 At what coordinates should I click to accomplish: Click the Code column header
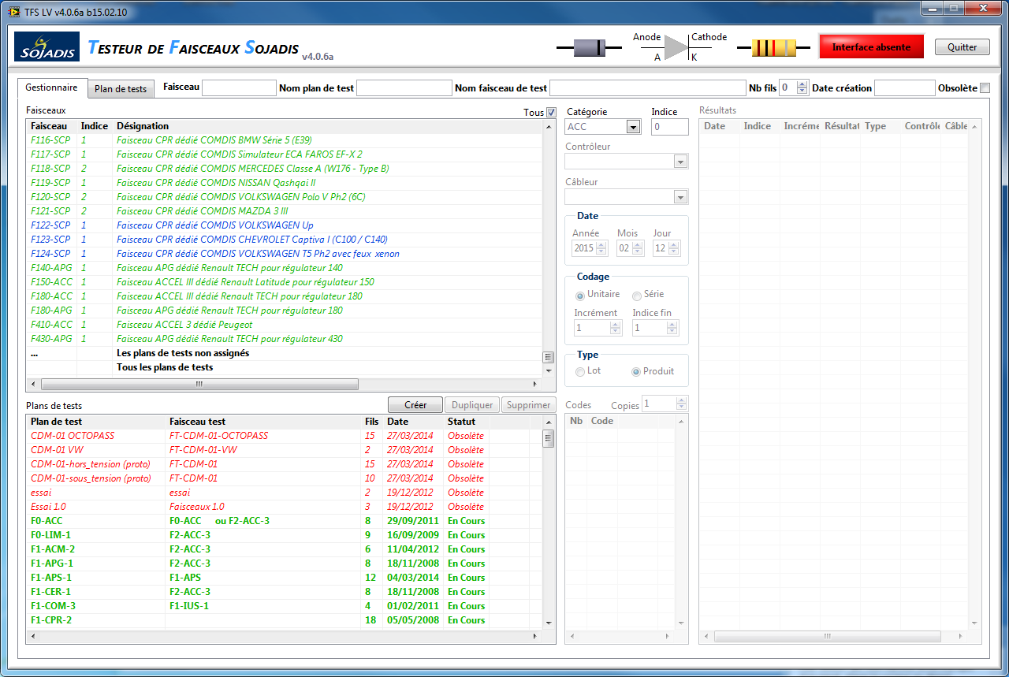[x=602, y=421]
